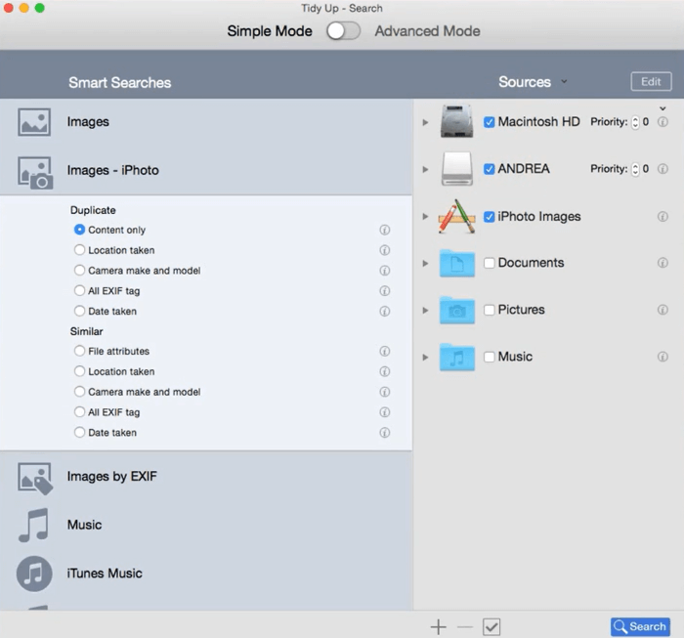Check the Documents checkbox
The height and width of the screenshot is (638, 684).
pos(489,263)
